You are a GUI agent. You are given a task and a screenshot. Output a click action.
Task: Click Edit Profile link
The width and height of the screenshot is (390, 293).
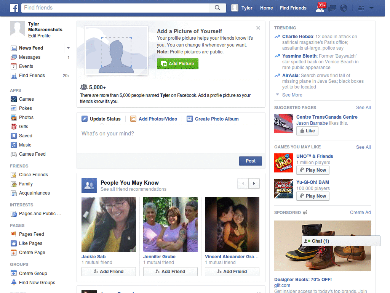click(x=39, y=36)
